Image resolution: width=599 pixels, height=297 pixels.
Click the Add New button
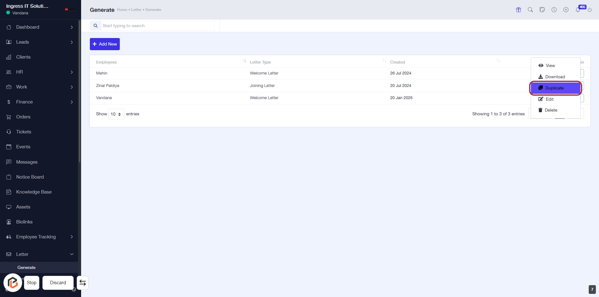coord(105,44)
